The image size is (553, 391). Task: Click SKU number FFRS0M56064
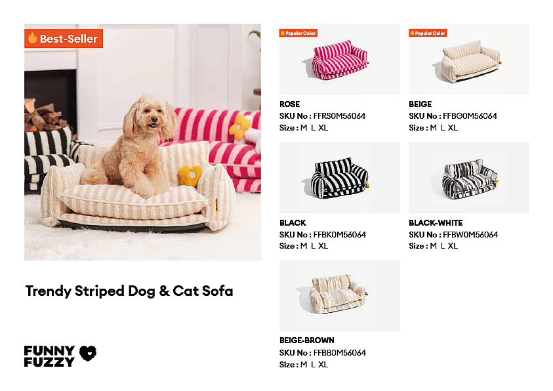click(339, 116)
